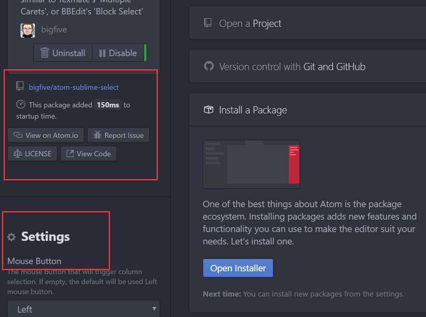The width and height of the screenshot is (426, 317).
Task: Expand Version control with Git and GitHub
Action: tap(307, 66)
